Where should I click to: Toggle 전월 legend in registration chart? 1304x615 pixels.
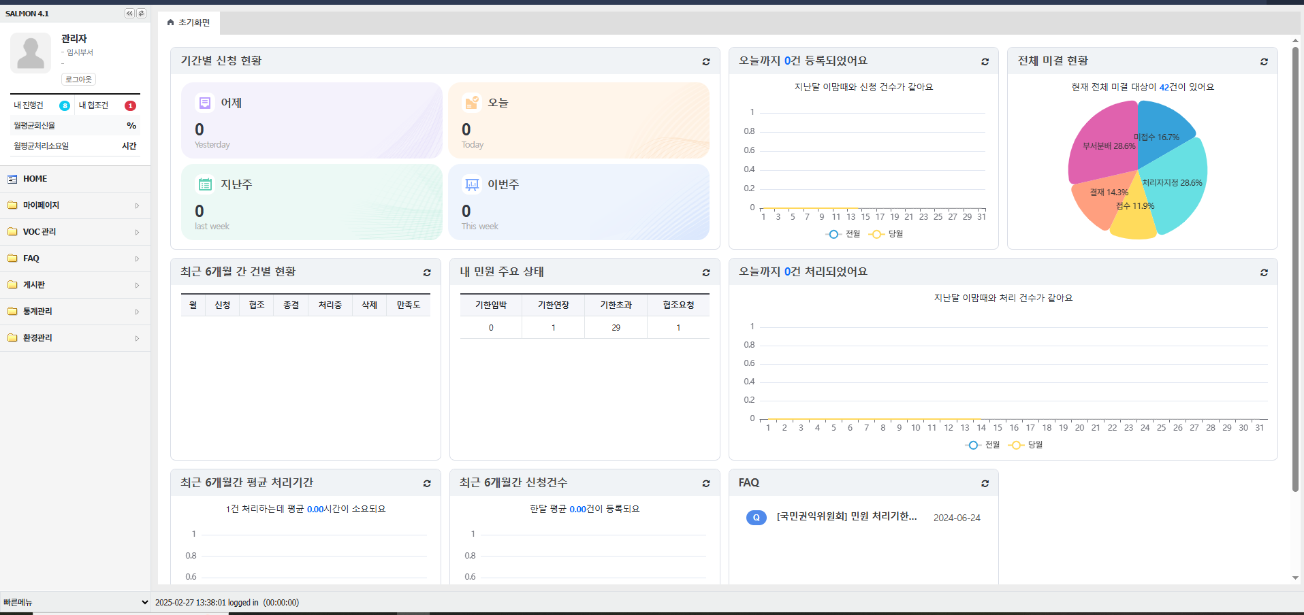(843, 234)
